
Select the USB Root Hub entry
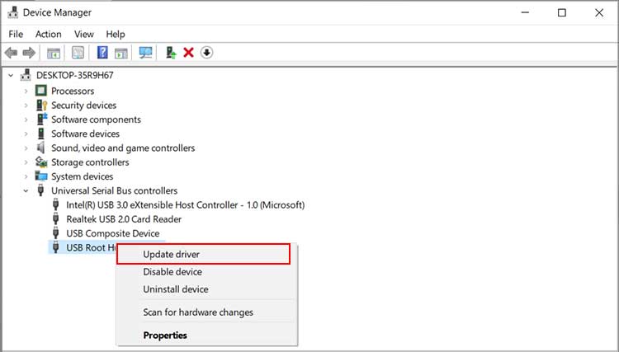coord(91,247)
